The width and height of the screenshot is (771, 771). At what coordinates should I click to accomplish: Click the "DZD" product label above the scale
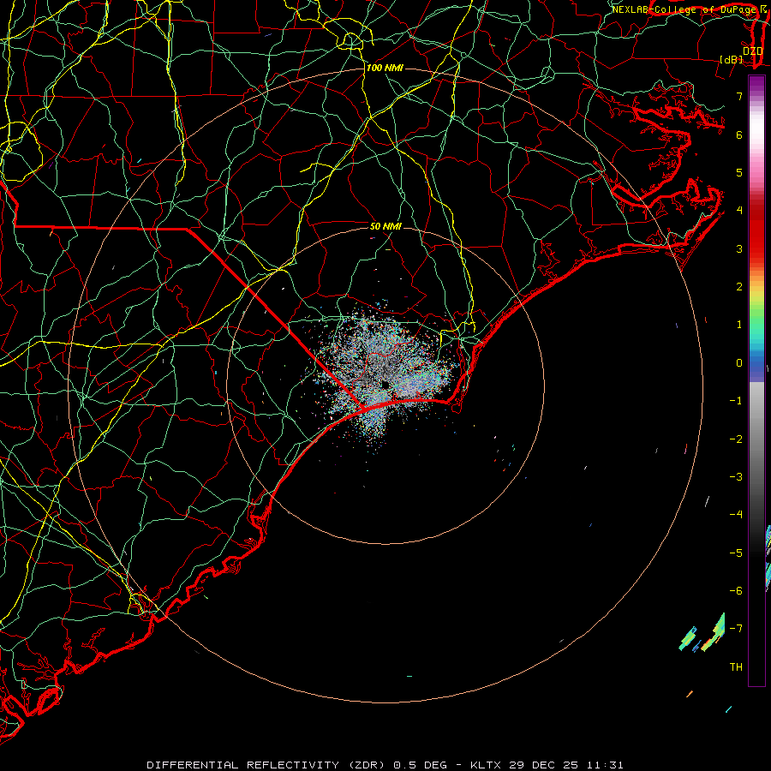[753, 51]
